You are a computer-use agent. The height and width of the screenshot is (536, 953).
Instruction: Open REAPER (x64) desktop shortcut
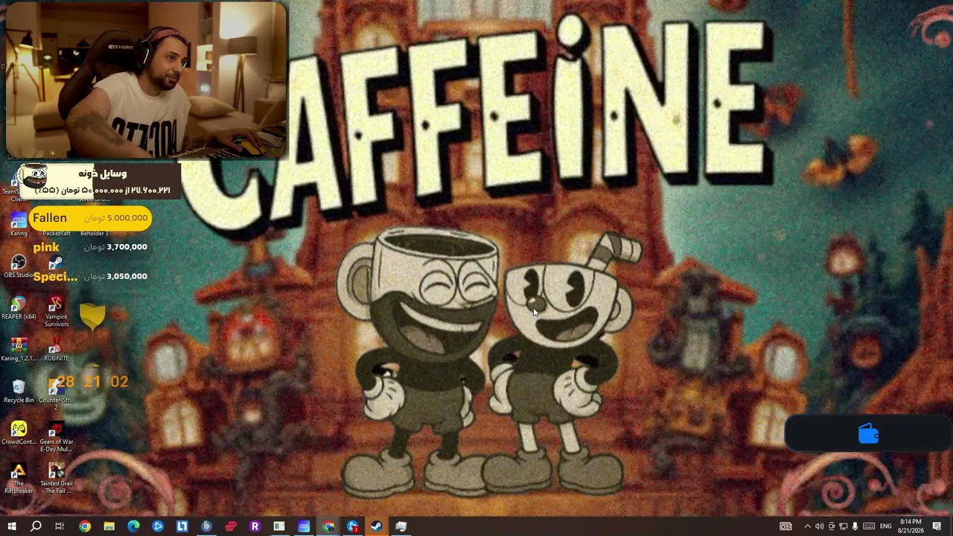(19, 308)
